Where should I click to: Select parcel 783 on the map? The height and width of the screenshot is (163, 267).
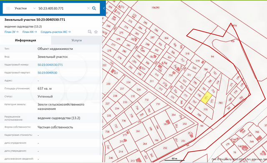pos(220,103)
